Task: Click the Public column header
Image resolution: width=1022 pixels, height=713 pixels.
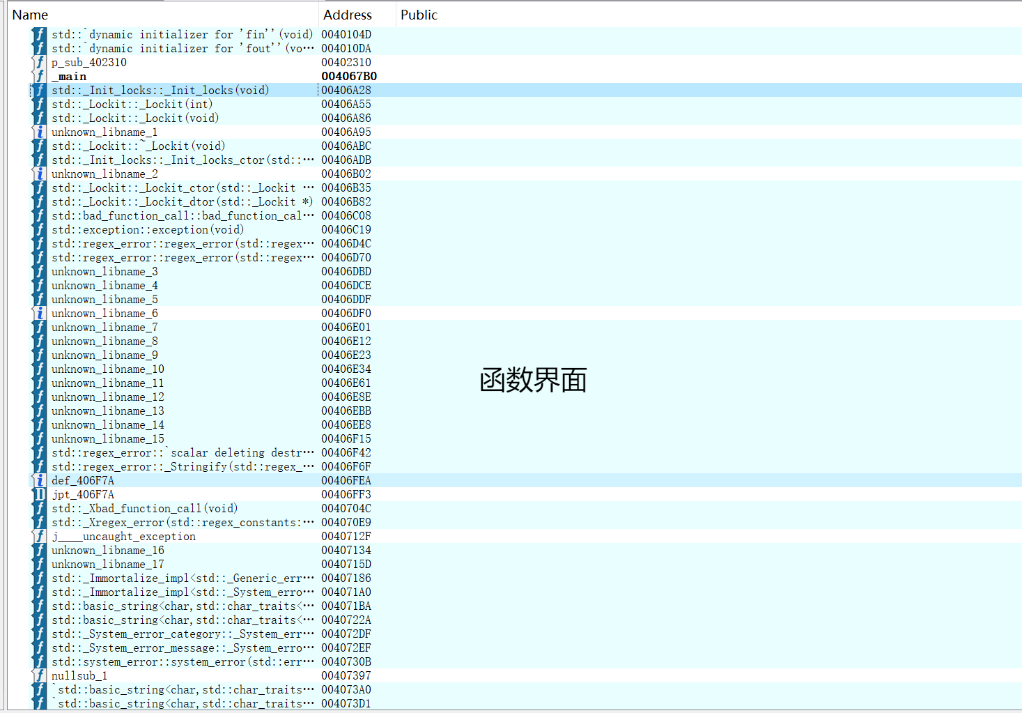Action: [419, 14]
